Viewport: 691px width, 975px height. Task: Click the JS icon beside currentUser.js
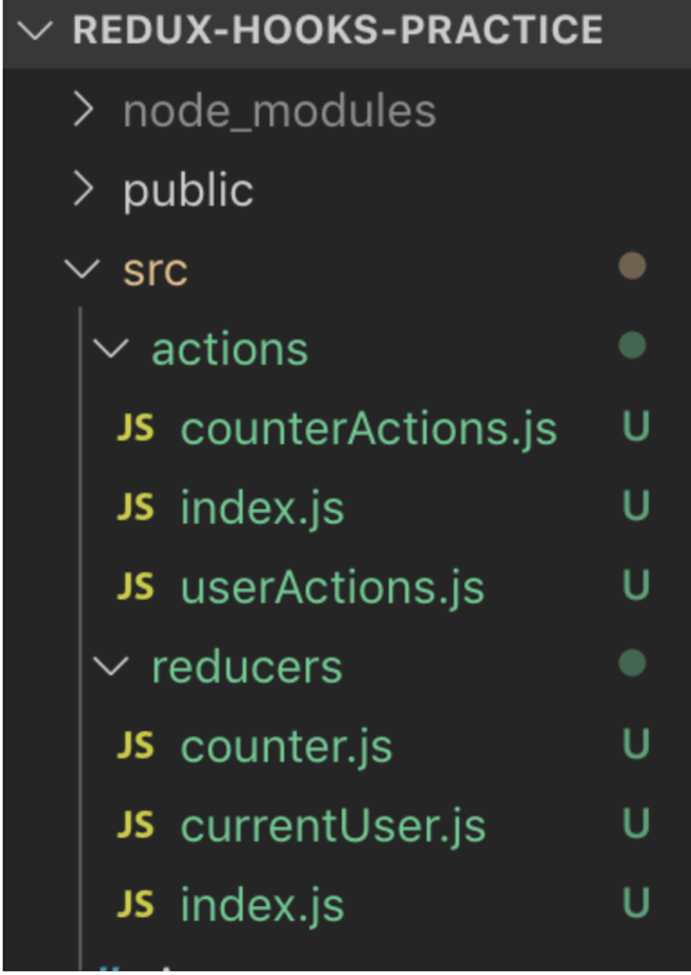pyautogui.click(x=135, y=826)
